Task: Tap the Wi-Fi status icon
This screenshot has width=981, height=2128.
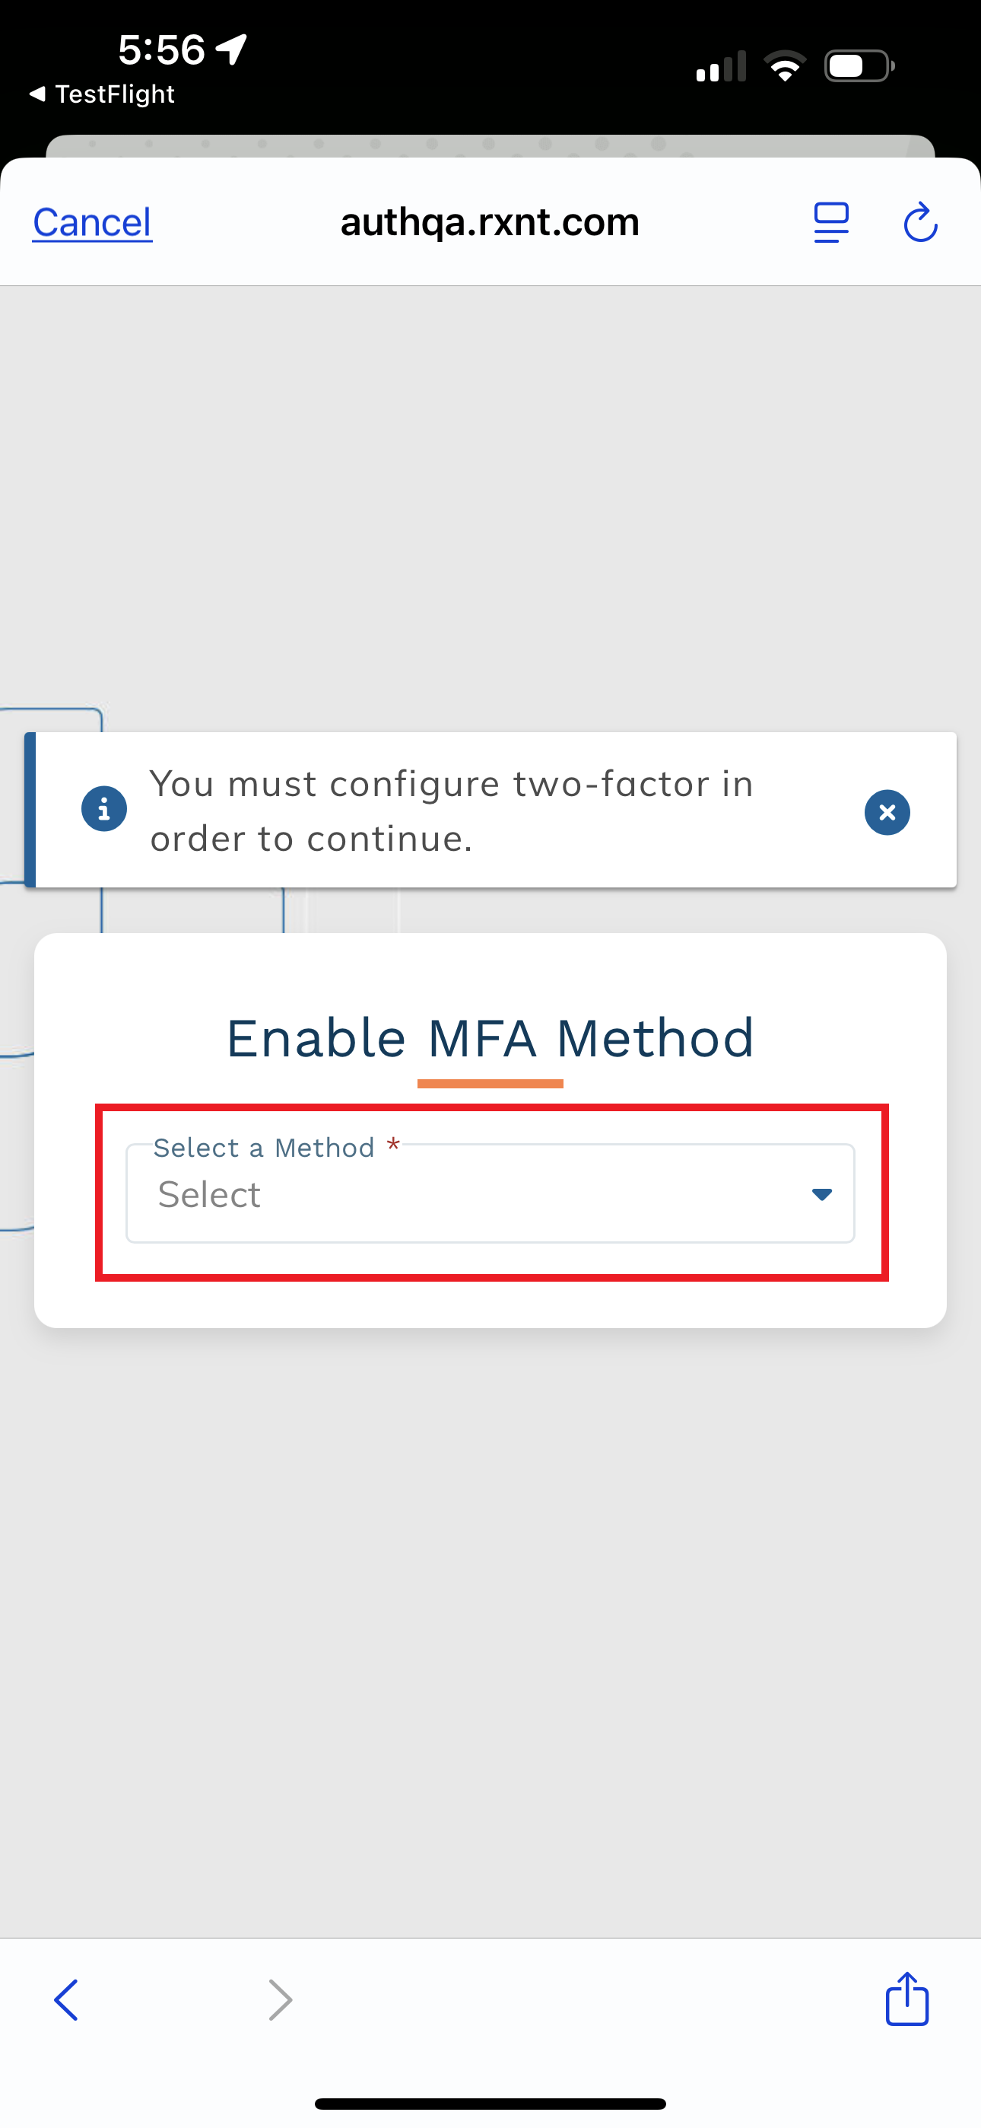Action: (x=785, y=66)
